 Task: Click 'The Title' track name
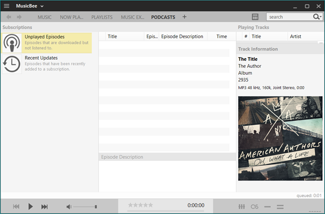pyautogui.click(x=248, y=59)
